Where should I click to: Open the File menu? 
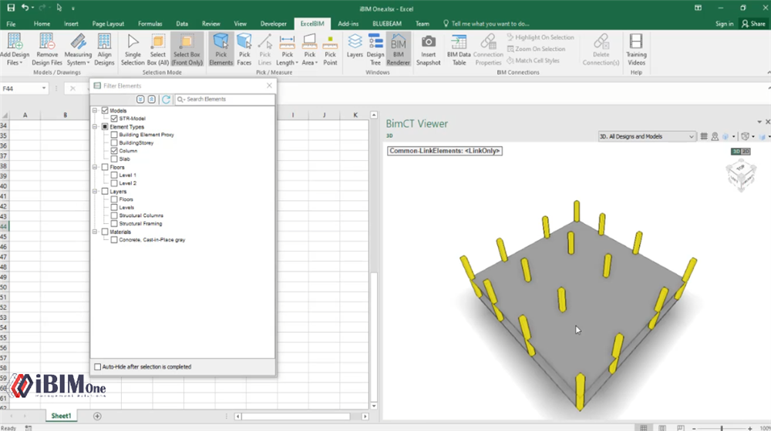coord(11,24)
